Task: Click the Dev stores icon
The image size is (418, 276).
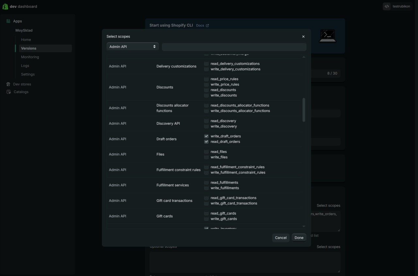Action: (8, 84)
